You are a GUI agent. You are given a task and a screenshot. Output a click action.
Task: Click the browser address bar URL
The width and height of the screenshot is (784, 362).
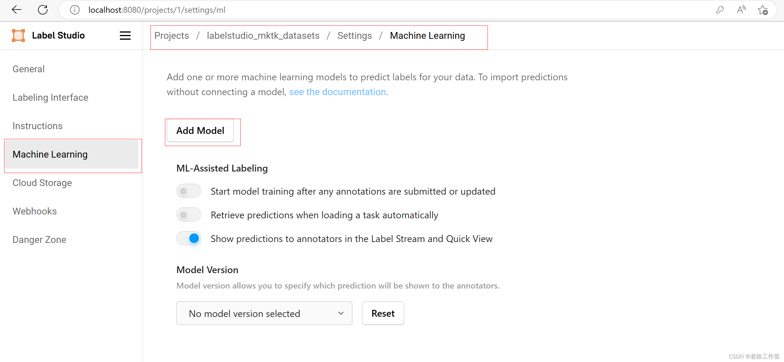coord(157,10)
